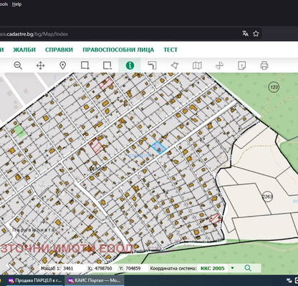Open the note/sketch document tool

coord(241,65)
